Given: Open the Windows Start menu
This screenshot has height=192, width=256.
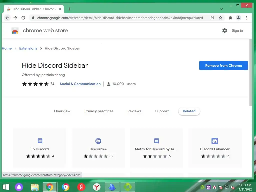Looking at the screenshot, I should coord(6,187).
